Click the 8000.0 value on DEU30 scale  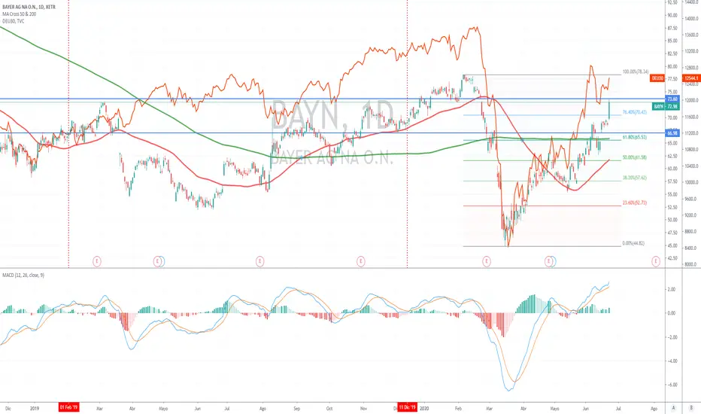[x=691, y=264]
